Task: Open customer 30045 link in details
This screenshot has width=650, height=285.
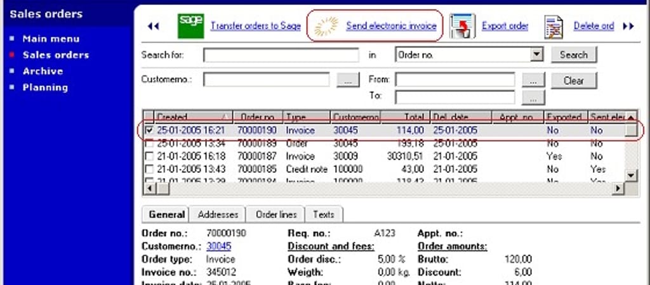Action: (x=219, y=246)
